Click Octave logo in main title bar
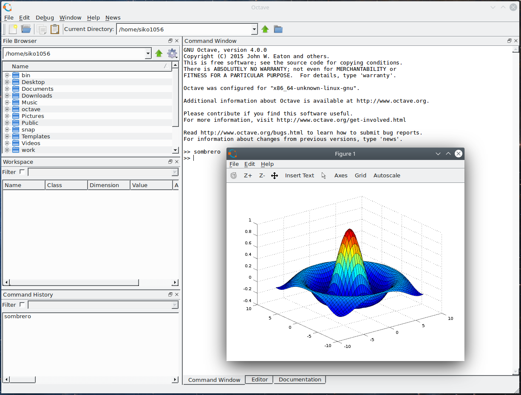 tap(7, 7)
